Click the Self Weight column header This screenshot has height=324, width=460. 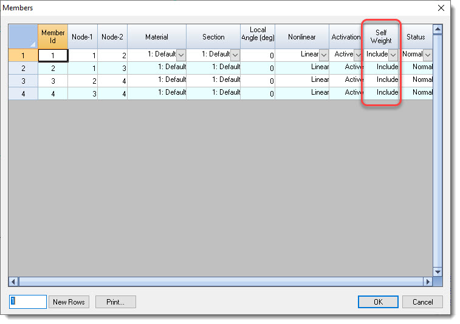click(381, 36)
